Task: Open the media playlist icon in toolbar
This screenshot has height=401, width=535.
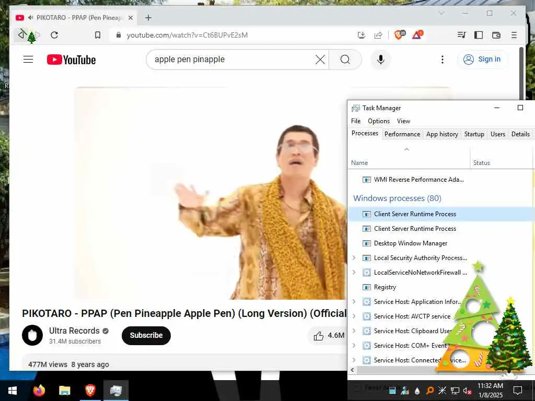Action: coord(461,35)
